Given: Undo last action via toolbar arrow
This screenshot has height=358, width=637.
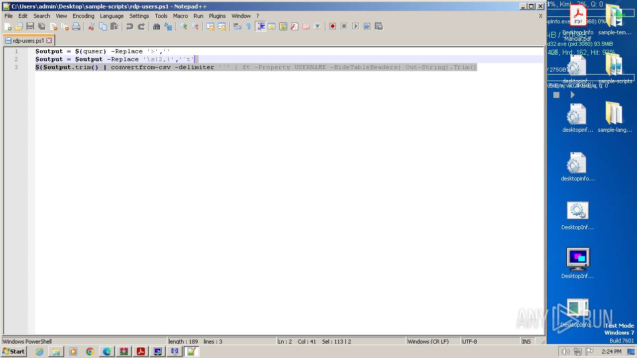Looking at the screenshot, I should 130,26.
